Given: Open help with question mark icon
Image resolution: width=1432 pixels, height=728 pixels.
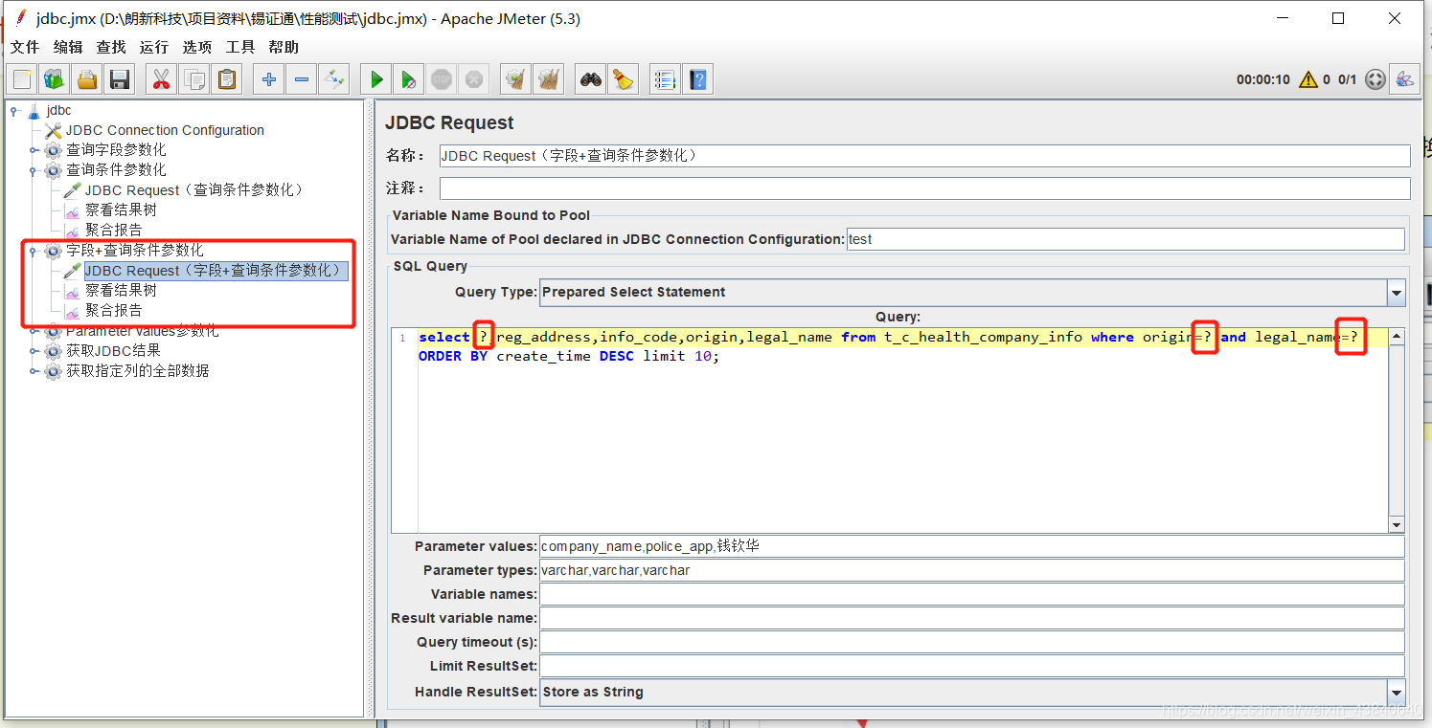Looking at the screenshot, I should 697,79.
